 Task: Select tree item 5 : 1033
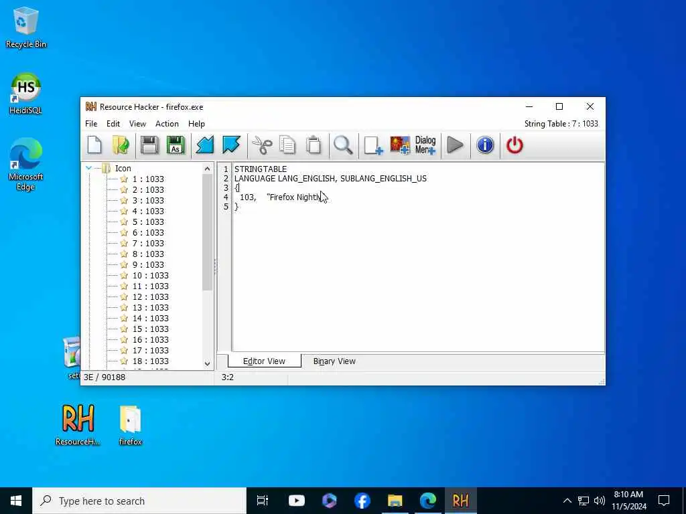[x=148, y=222]
